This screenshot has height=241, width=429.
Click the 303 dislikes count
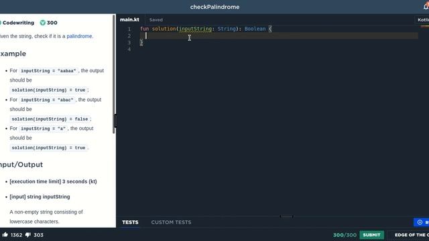point(38,235)
